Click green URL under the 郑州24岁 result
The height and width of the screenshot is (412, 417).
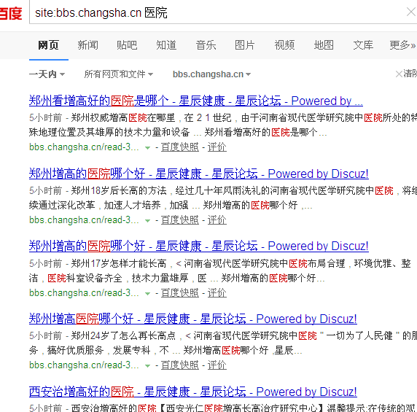pyautogui.click(x=84, y=365)
